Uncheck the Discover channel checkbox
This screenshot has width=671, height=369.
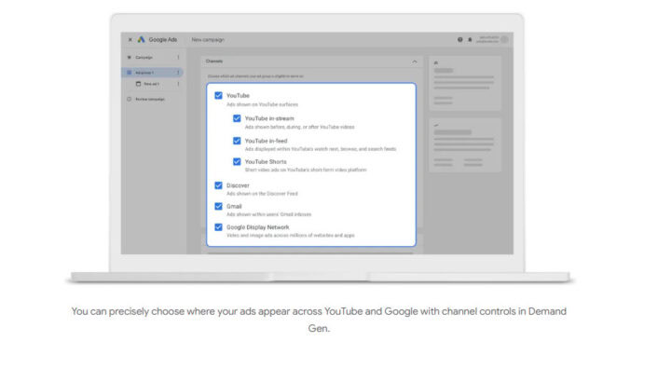(219, 184)
